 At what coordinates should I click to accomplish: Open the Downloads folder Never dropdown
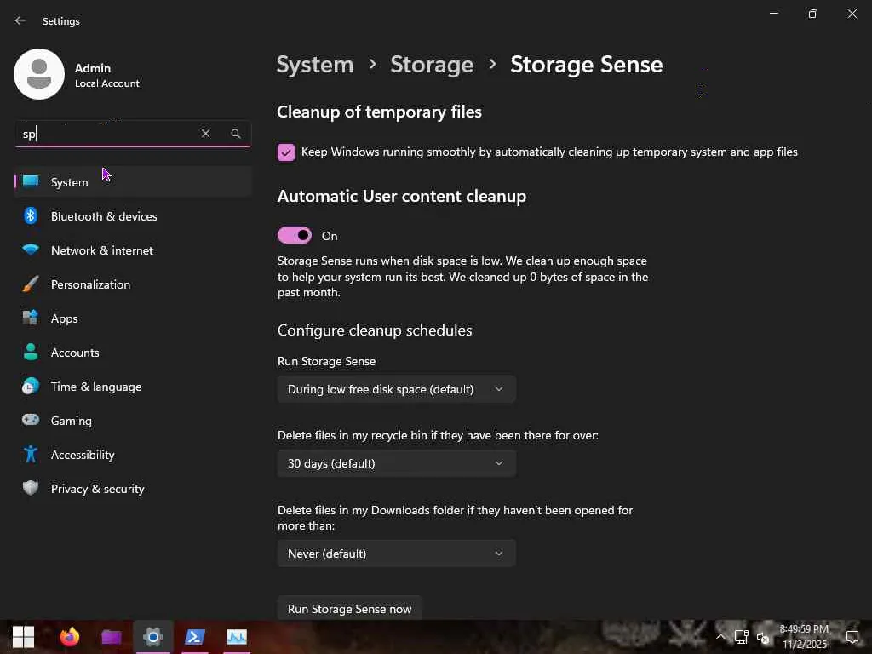pyautogui.click(x=396, y=554)
